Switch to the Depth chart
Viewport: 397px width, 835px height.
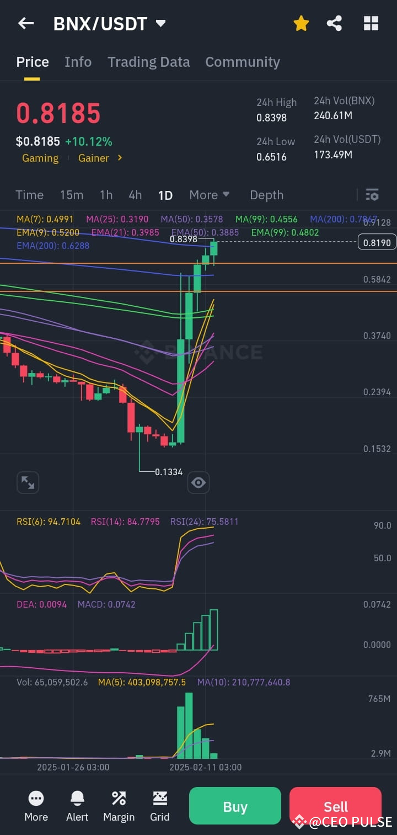tap(267, 195)
